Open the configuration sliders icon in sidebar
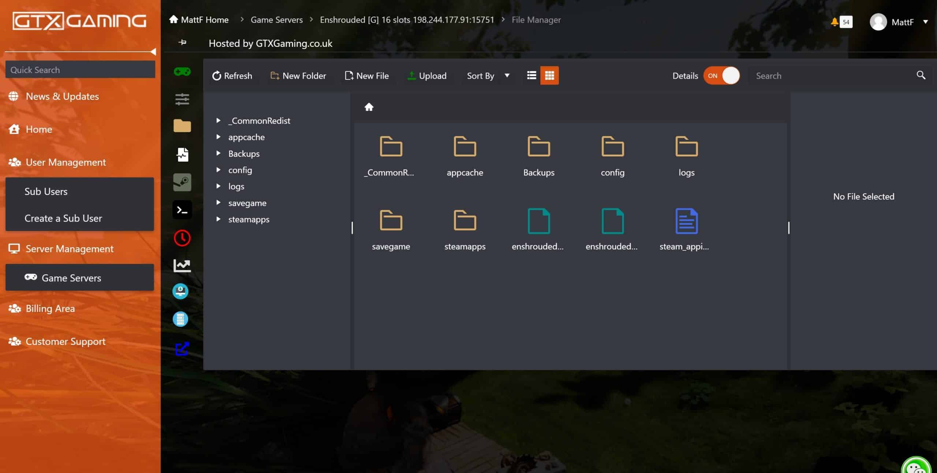The width and height of the screenshot is (937, 473). (x=182, y=99)
